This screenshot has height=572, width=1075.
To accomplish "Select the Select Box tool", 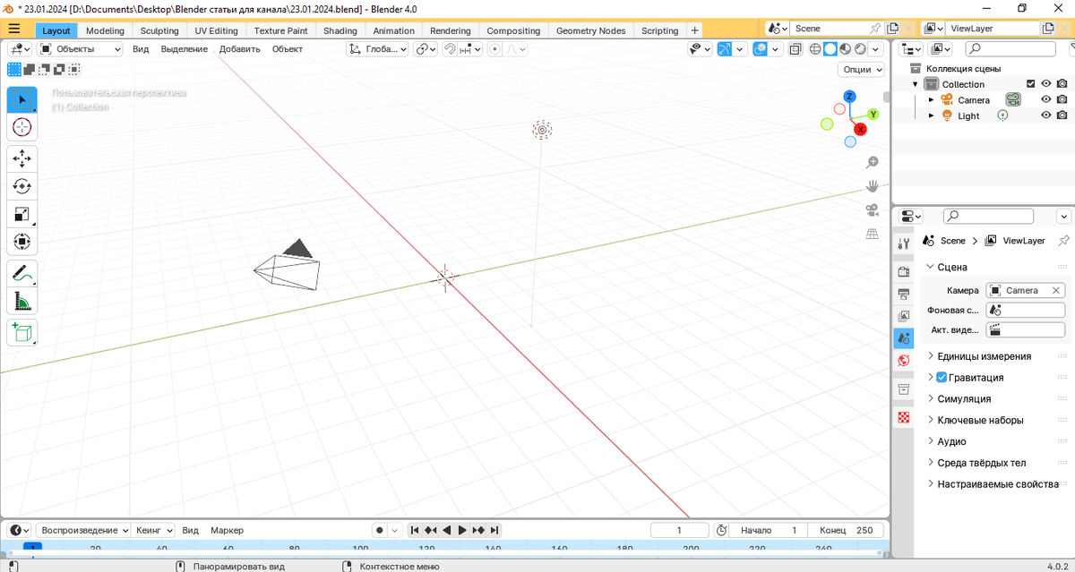I will 22,99.
